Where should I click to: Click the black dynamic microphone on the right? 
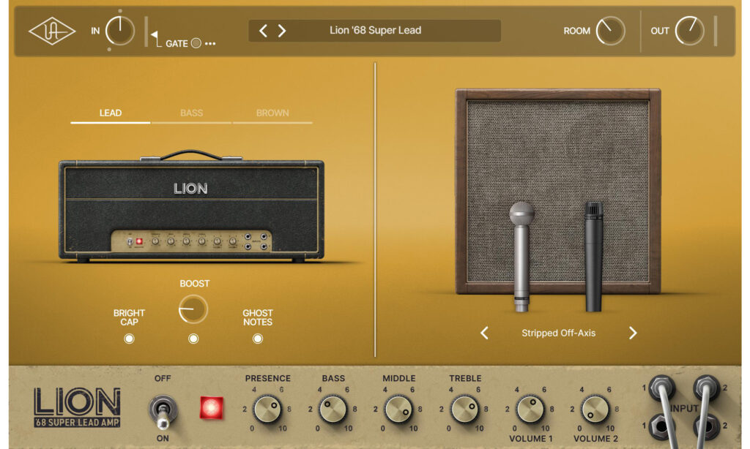[593, 256]
